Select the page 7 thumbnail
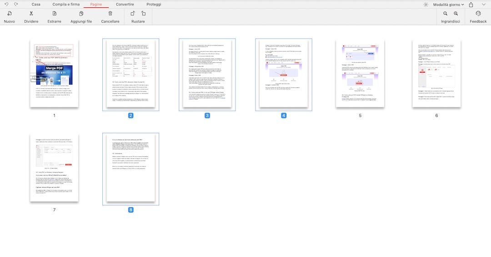The height and width of the screenshot is (257, 491). (x=54, y=168)
